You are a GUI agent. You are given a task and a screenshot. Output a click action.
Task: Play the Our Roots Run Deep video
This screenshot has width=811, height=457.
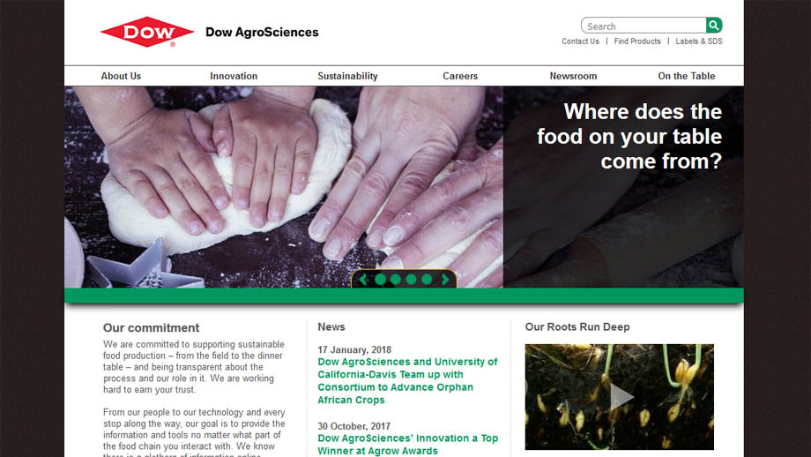[x=620, y=397]
